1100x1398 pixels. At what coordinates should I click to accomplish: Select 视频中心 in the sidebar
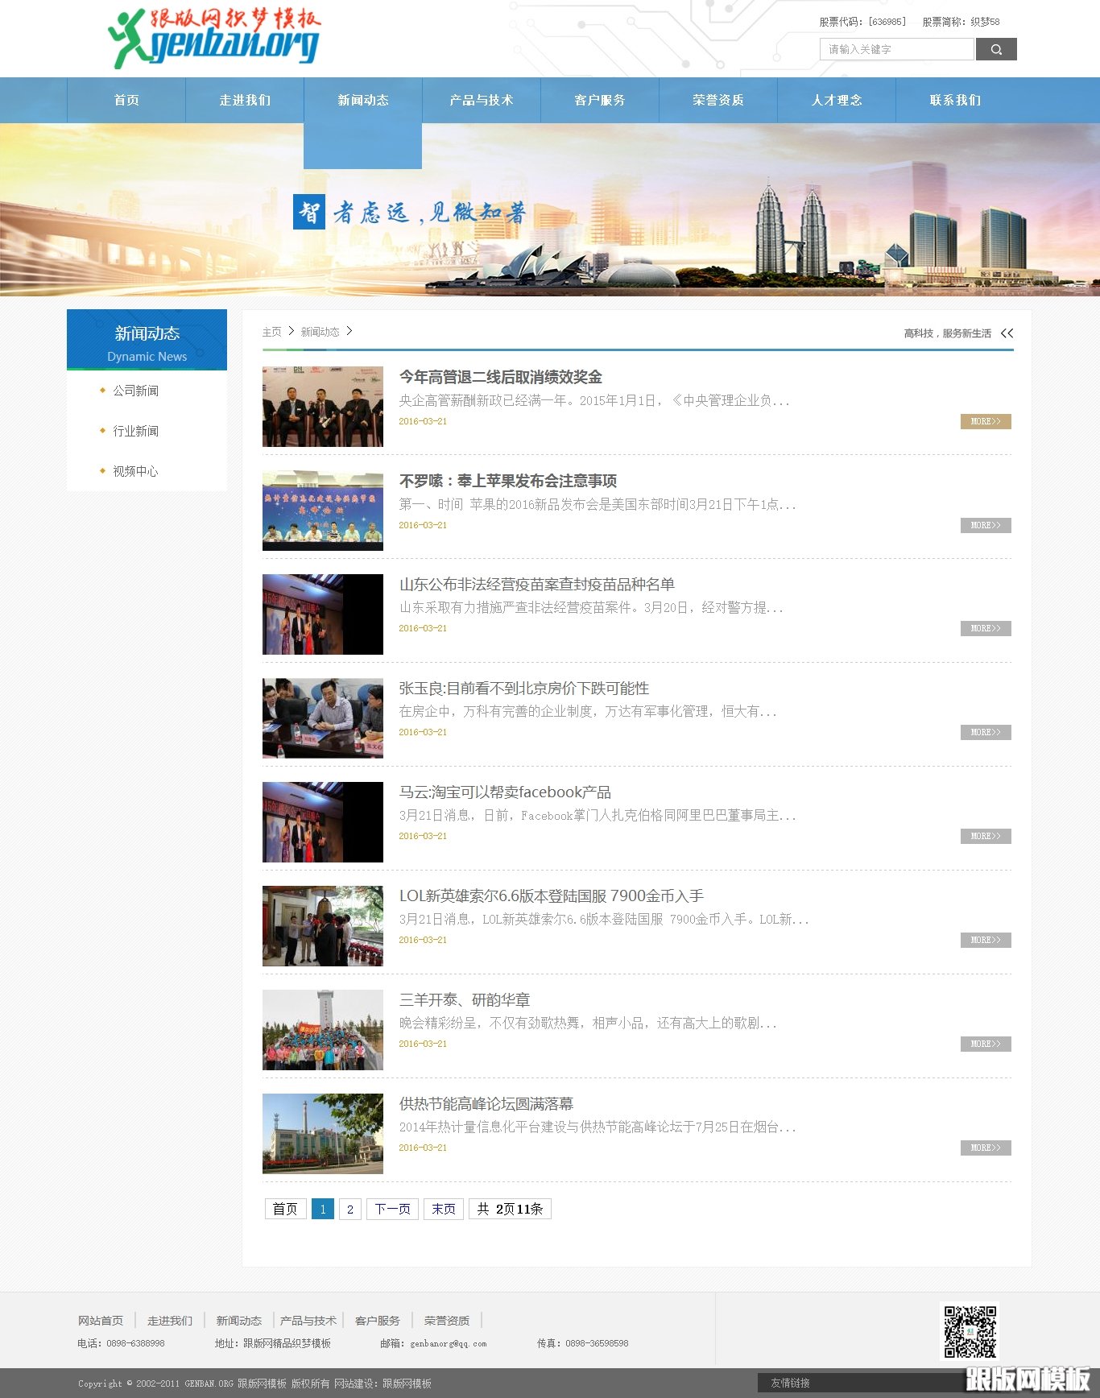coord(135,471)
